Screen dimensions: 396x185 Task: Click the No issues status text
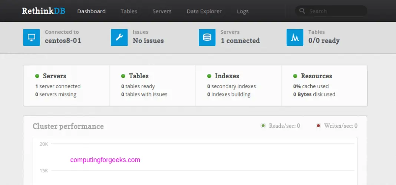tap(148, 41)
